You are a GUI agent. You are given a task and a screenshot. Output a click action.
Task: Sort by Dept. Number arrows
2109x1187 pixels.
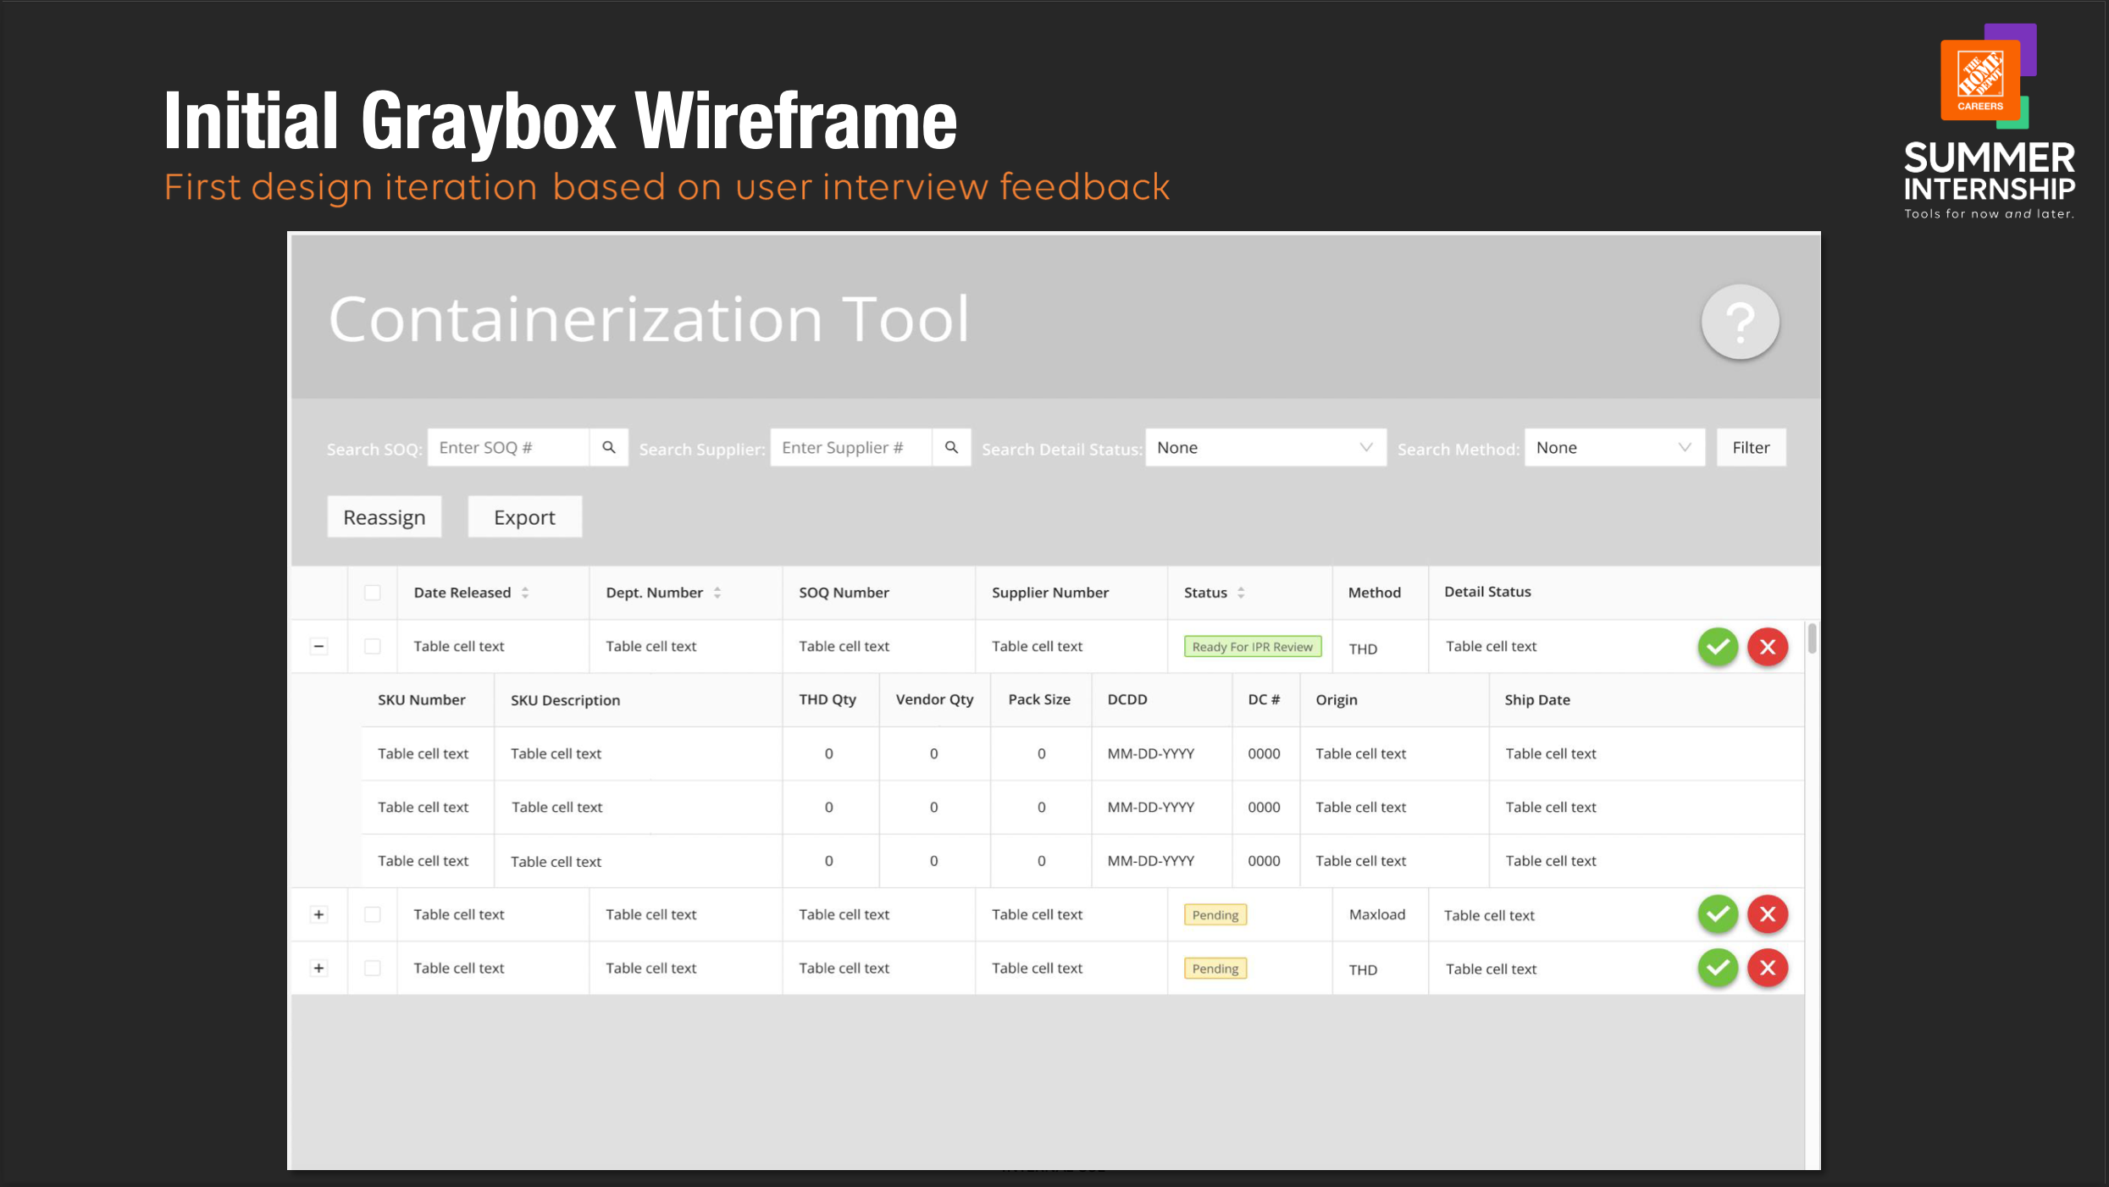717,593
